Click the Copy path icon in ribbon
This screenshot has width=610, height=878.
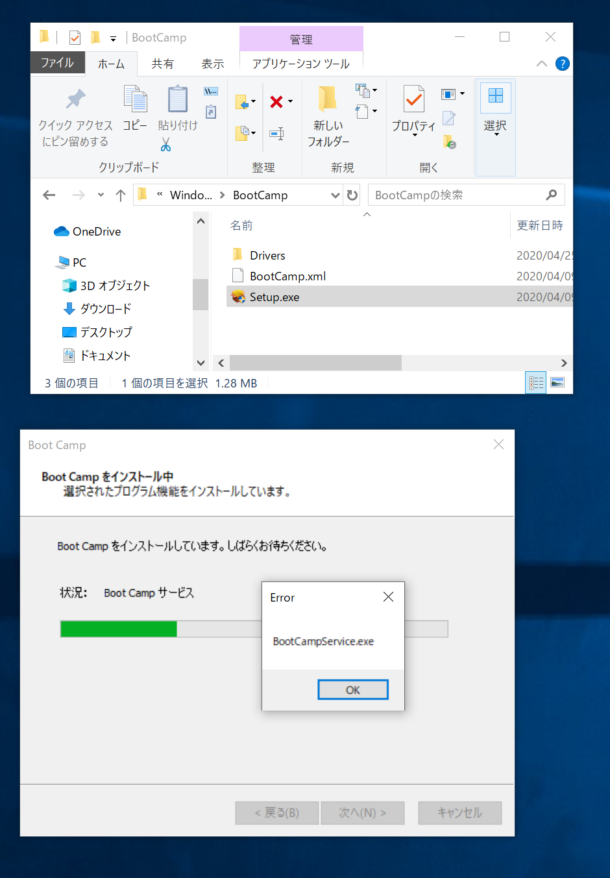pos(211,91)
